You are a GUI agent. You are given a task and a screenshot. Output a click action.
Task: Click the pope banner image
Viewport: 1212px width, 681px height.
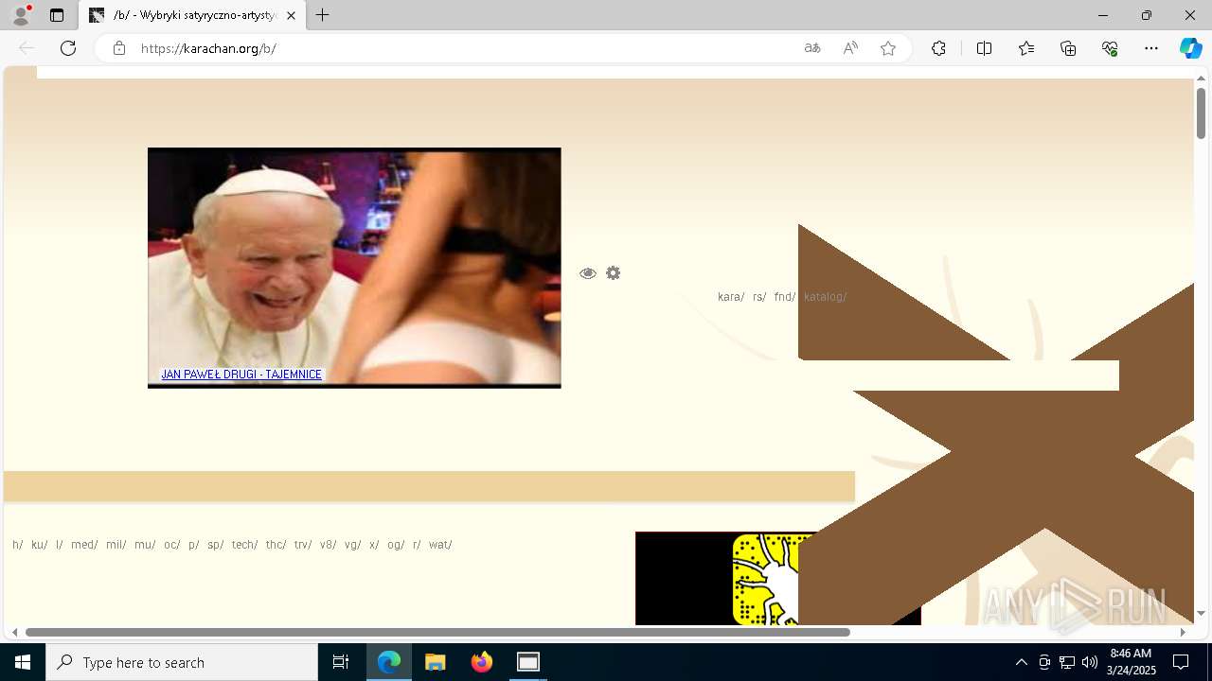tap(354, 268)
